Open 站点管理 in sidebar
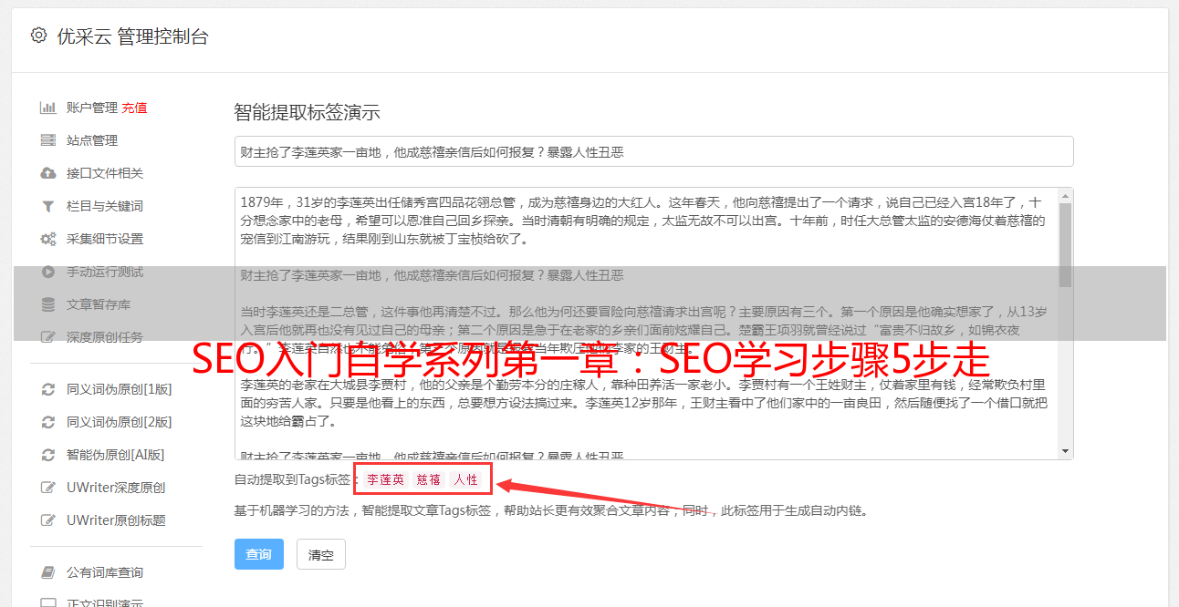This screenshot has width=1179, height=607. (92, 140)
